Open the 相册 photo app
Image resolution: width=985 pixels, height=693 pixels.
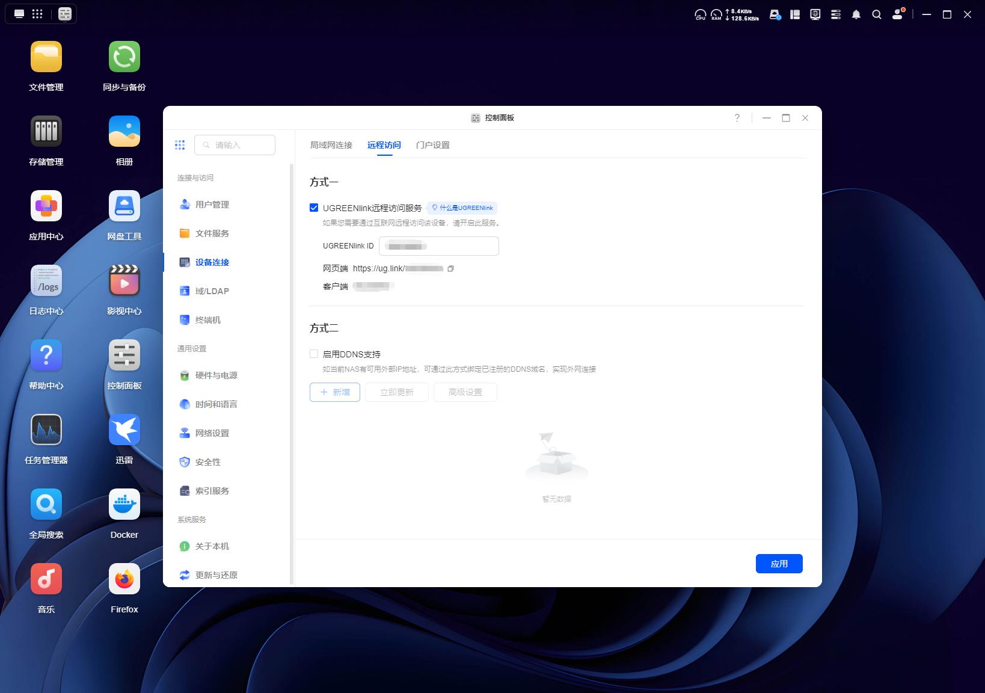pos(124,131)
